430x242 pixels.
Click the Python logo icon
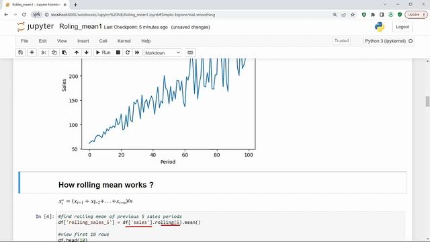coord(380,27)
